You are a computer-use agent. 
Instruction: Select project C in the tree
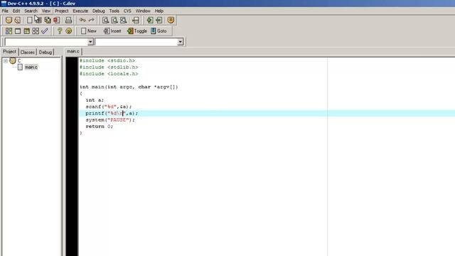tap(19, 60)
